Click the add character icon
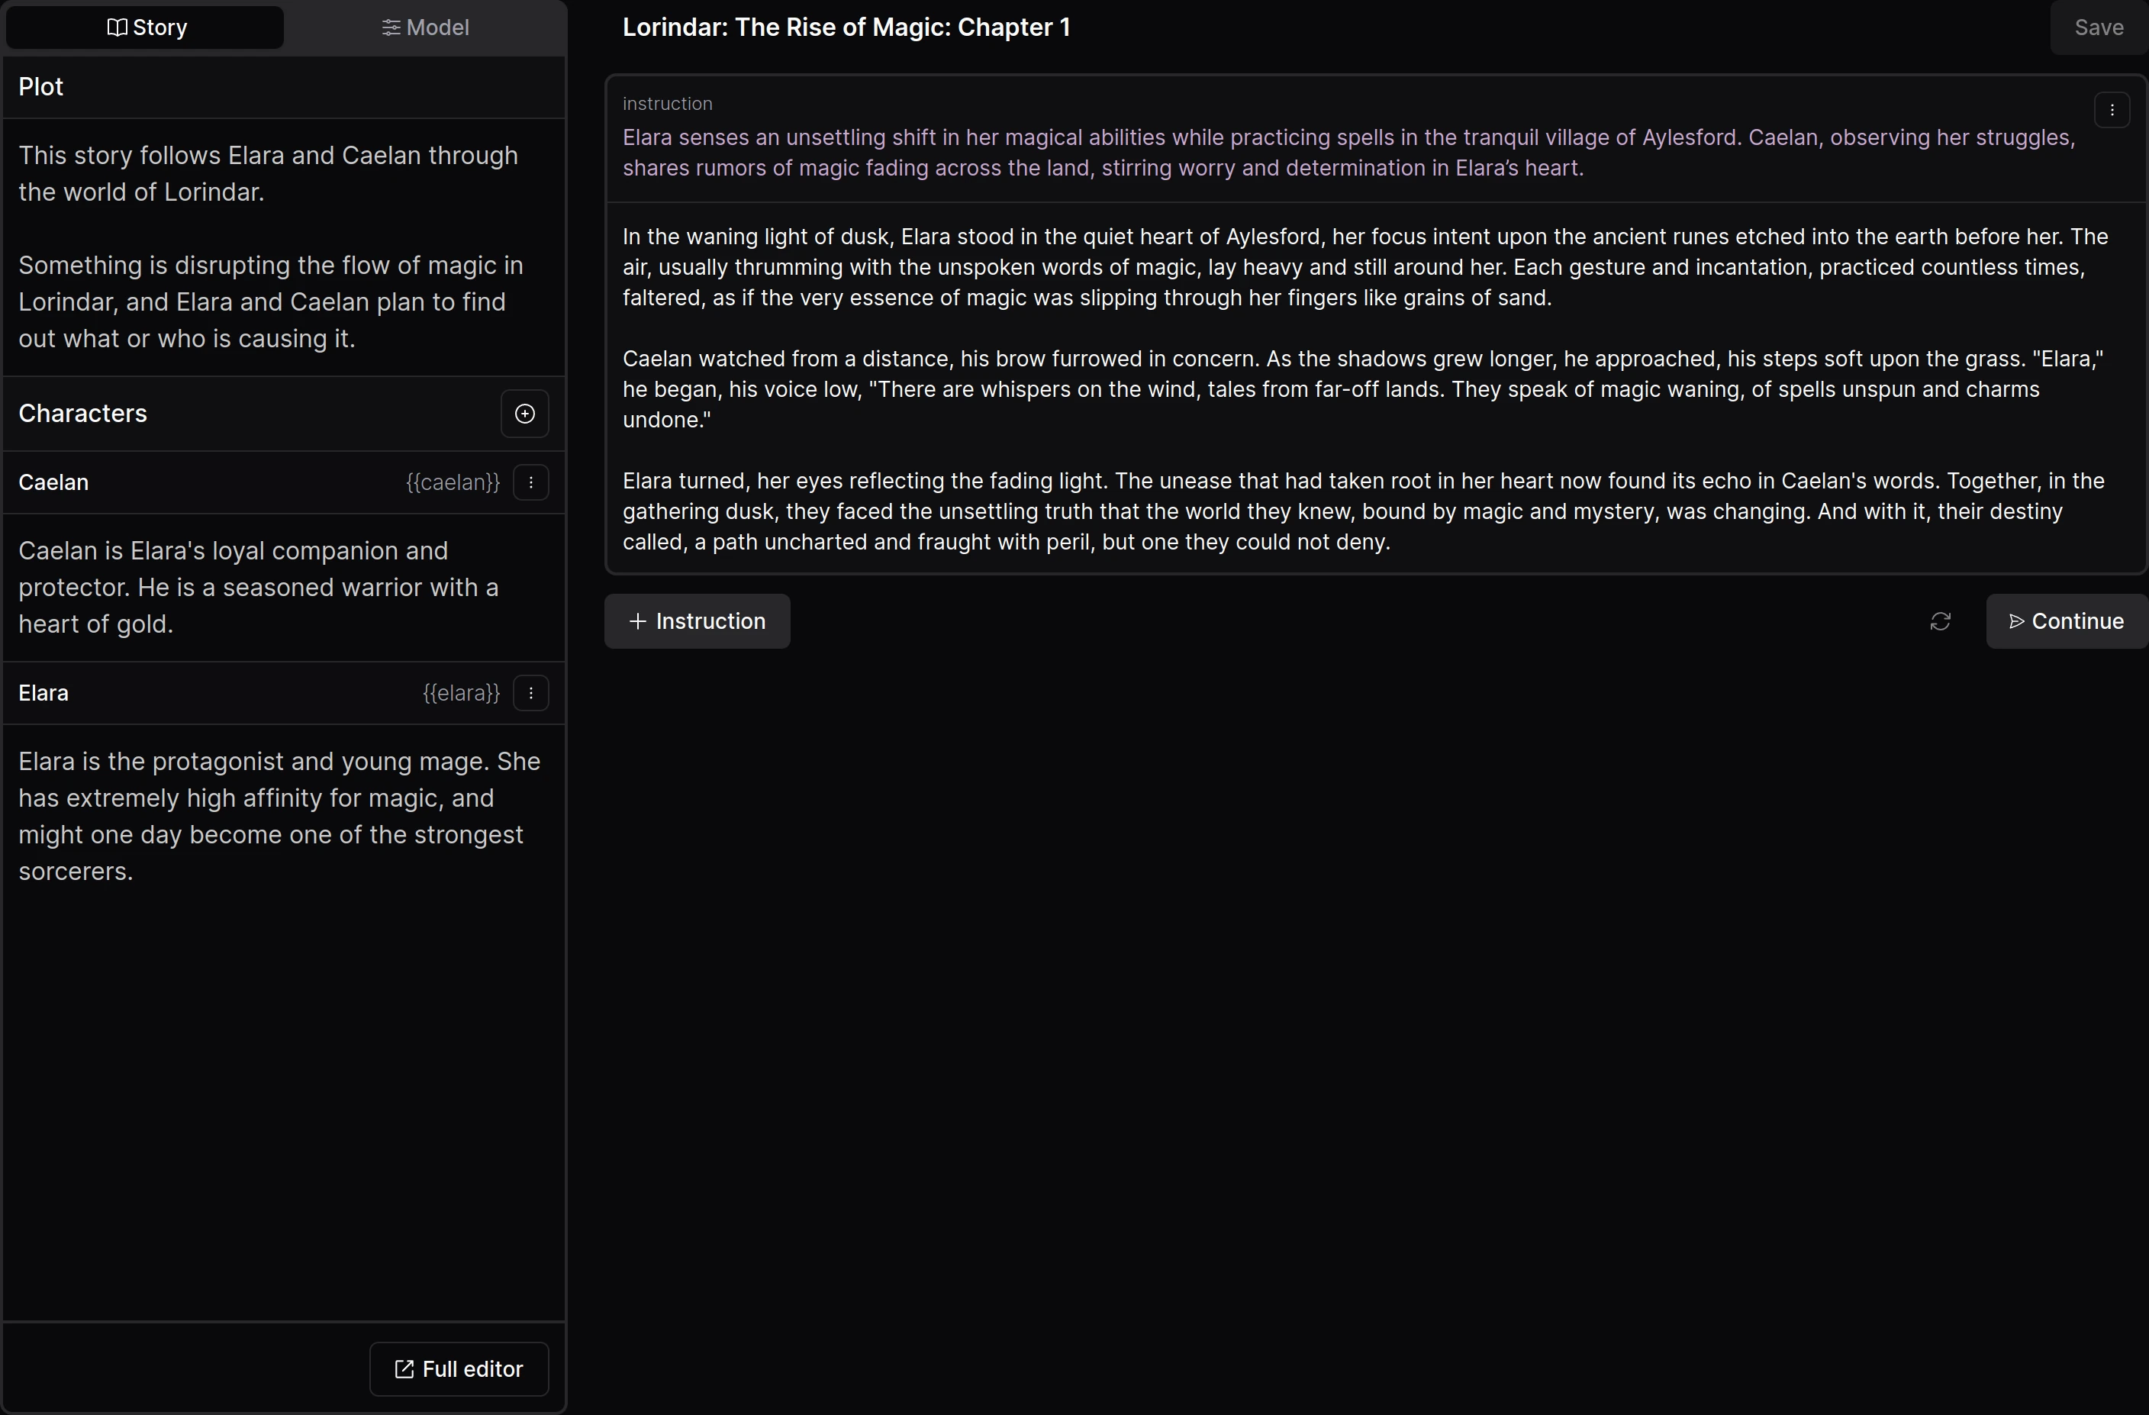Image resolution: width=2149 pixels, height=1415 pixels. (526, 414)
